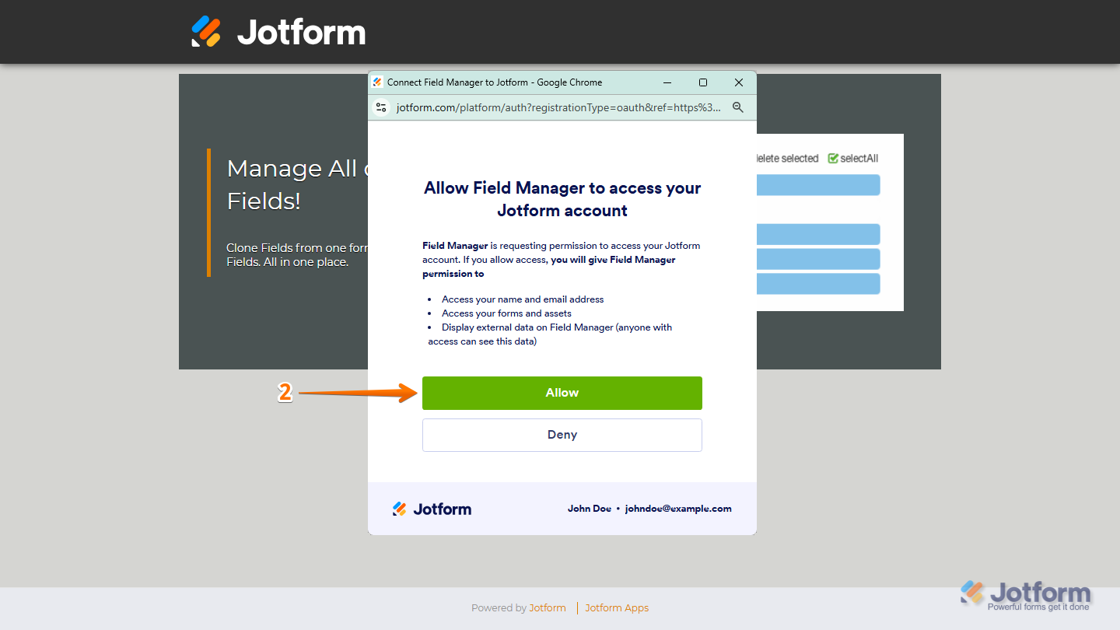Click the Jotform logo in the header

pos(278,32)
